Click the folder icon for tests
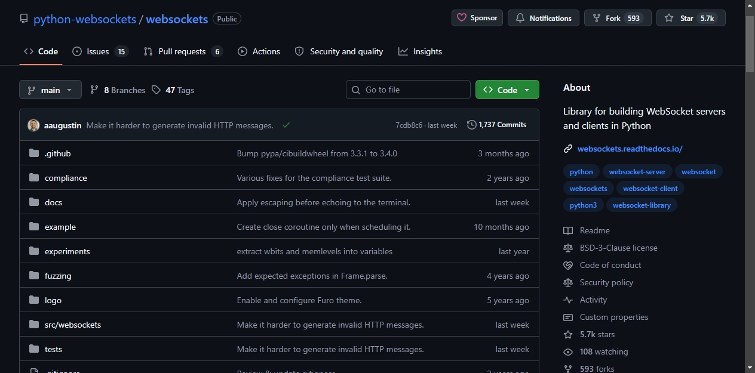 click(x=33, y=349)
